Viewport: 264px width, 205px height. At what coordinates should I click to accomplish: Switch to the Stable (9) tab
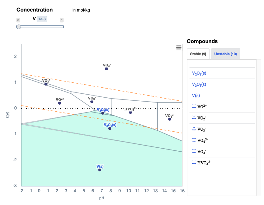[198, 54]
